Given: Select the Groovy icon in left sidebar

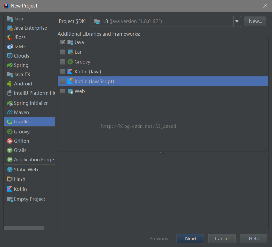Looking at the screenshot, I should pyautogui.click(x=10, y=132).
